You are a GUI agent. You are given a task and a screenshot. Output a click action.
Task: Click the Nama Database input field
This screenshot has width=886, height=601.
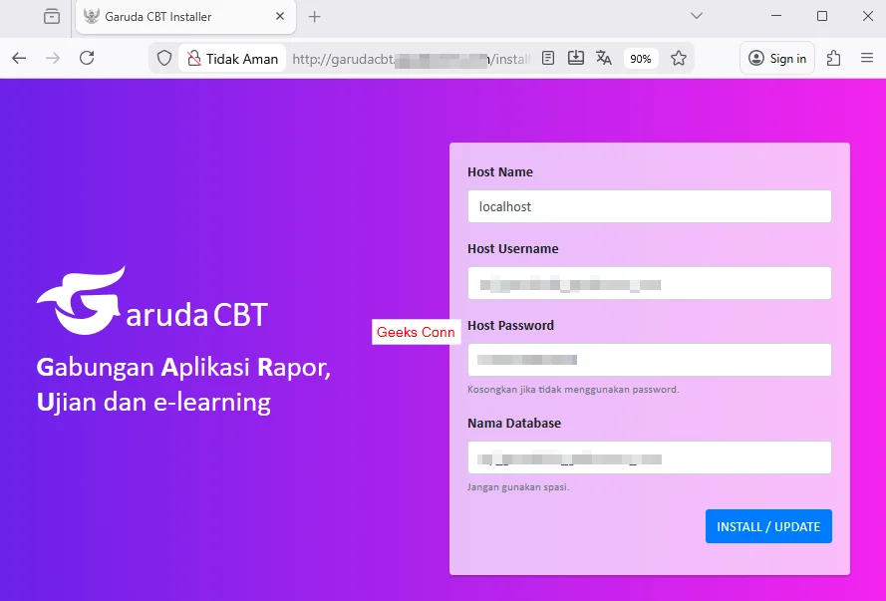(x=649, y=457)
